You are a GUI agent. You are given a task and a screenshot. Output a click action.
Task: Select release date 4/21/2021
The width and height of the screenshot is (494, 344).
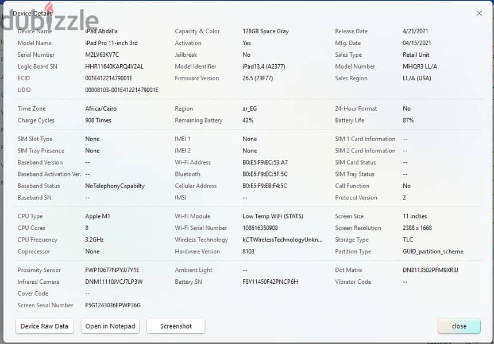pyautogui.click(x=415, y=31)
